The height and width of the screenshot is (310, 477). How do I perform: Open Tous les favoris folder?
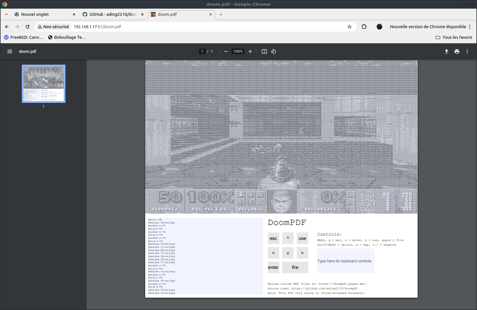[x=454, y=37]
